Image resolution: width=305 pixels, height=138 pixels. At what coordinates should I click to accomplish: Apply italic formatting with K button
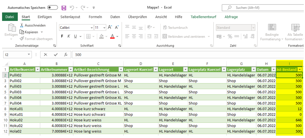tap(69, 36)
